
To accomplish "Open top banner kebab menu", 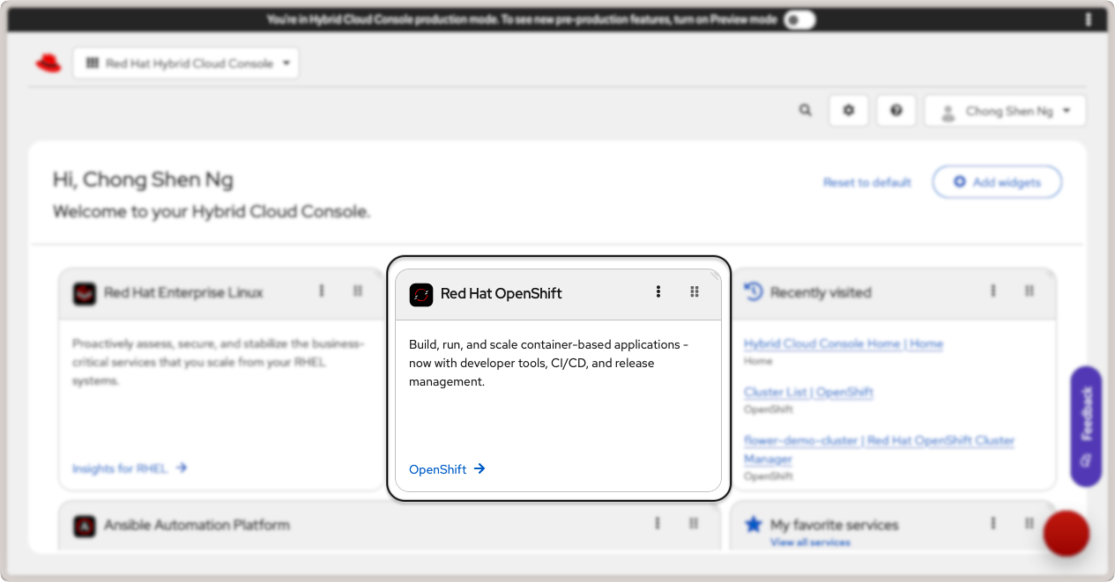I will [1089, 19].
